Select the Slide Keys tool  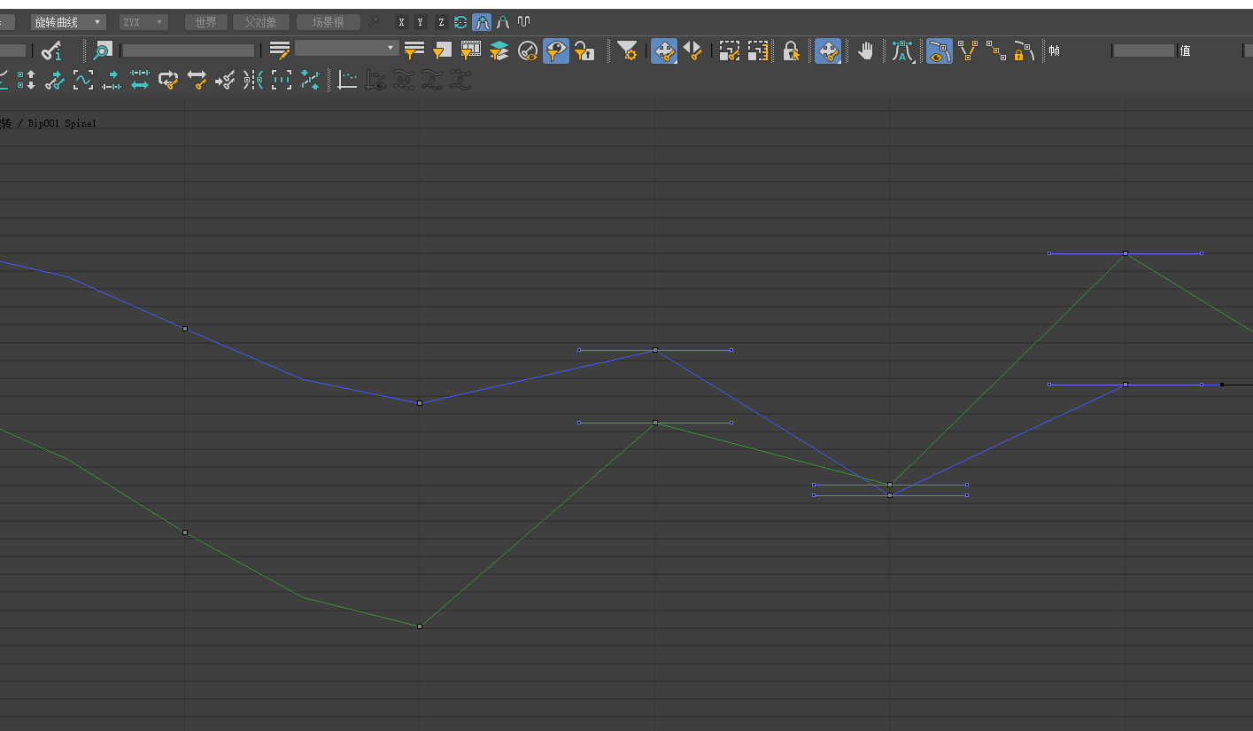click(692, 51)
